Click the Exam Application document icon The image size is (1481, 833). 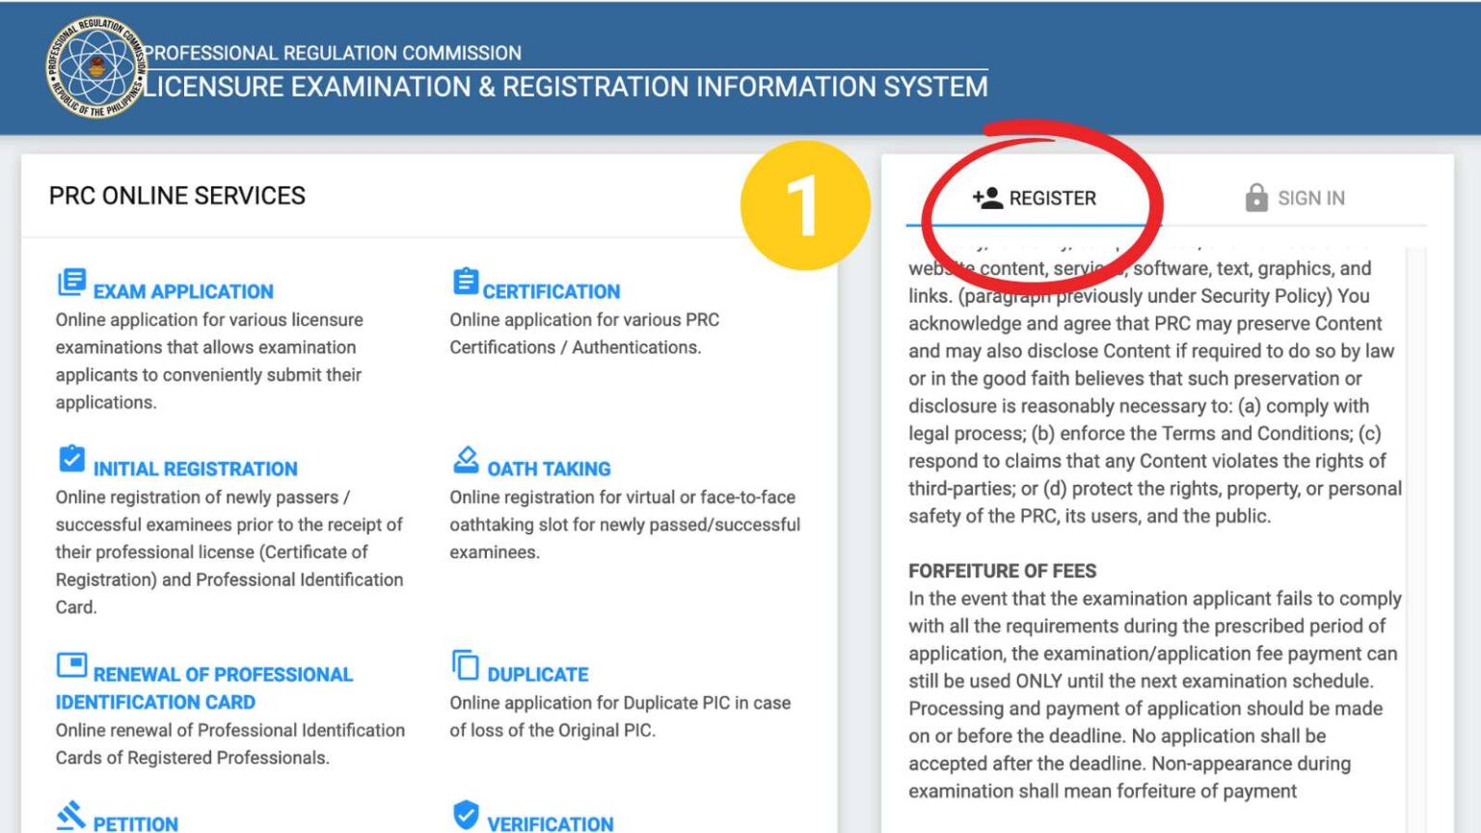click(71, 282)
